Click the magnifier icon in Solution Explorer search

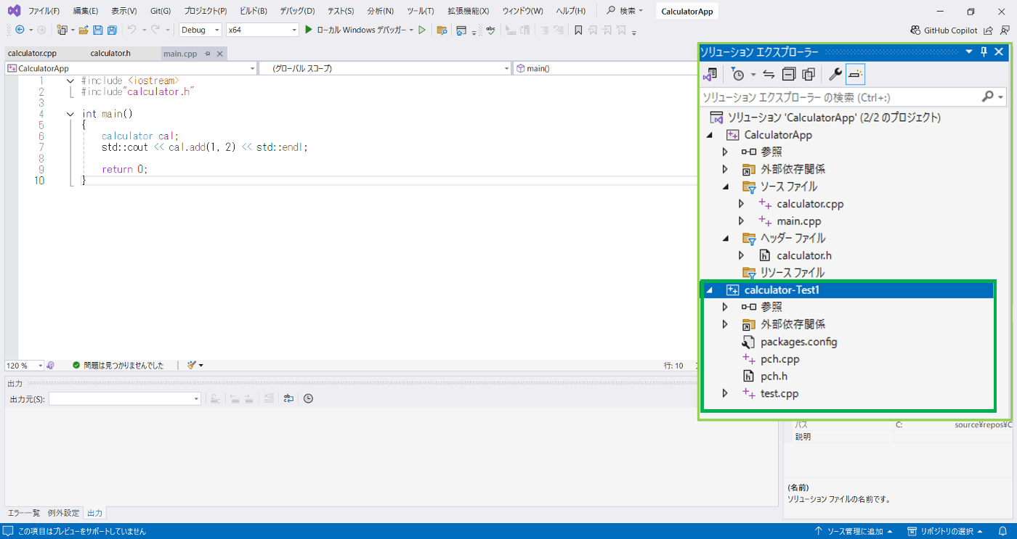click(x=987, y=96)
